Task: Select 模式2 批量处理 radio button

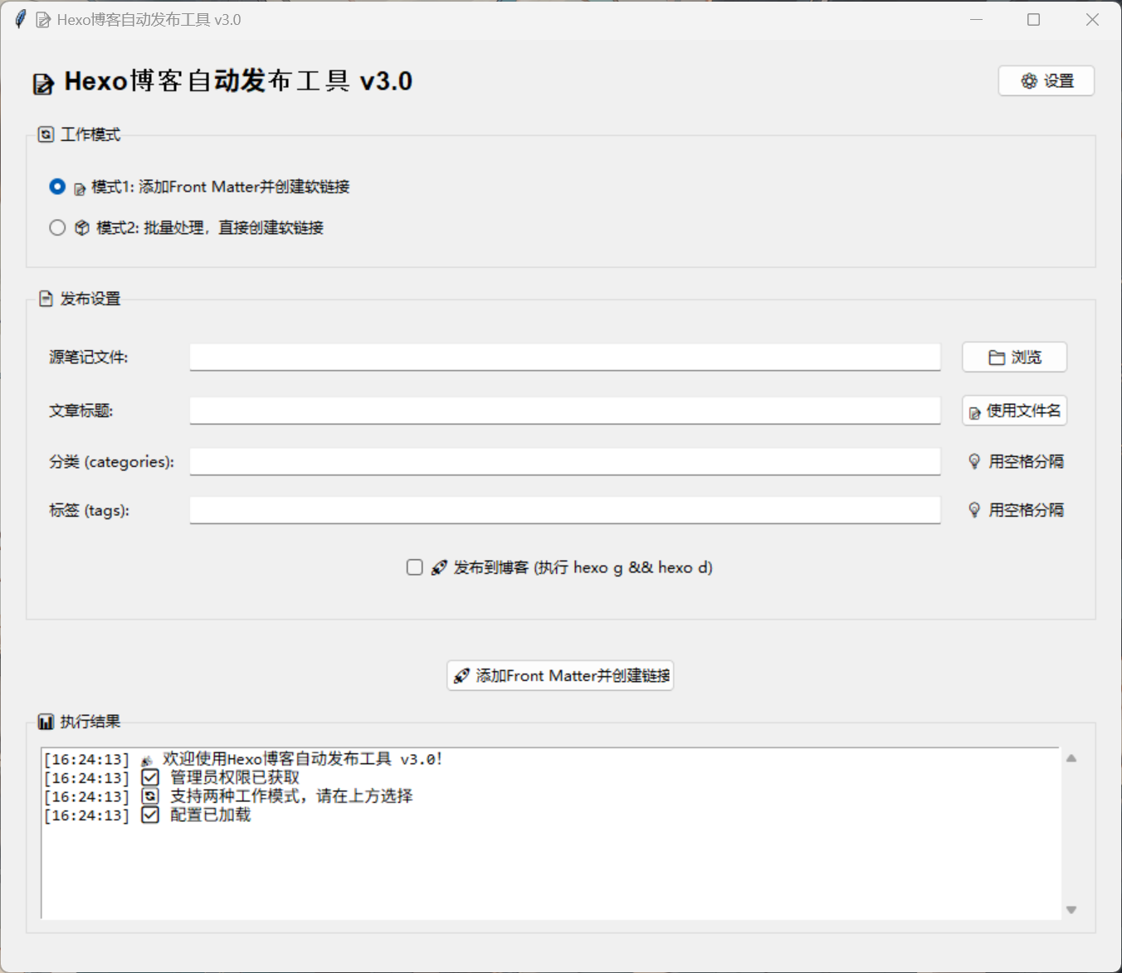Action: tap(57, 227)
